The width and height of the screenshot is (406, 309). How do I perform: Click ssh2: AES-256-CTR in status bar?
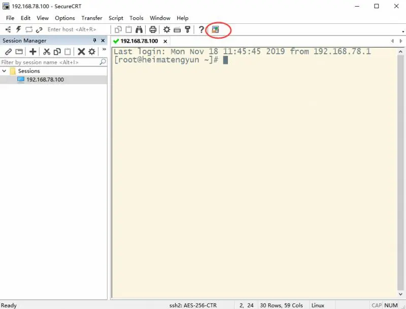click(193, 305)
